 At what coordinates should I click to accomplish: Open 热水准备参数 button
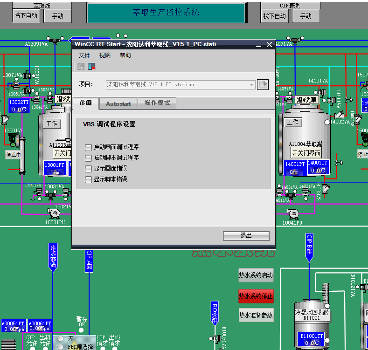click(256, 315)
